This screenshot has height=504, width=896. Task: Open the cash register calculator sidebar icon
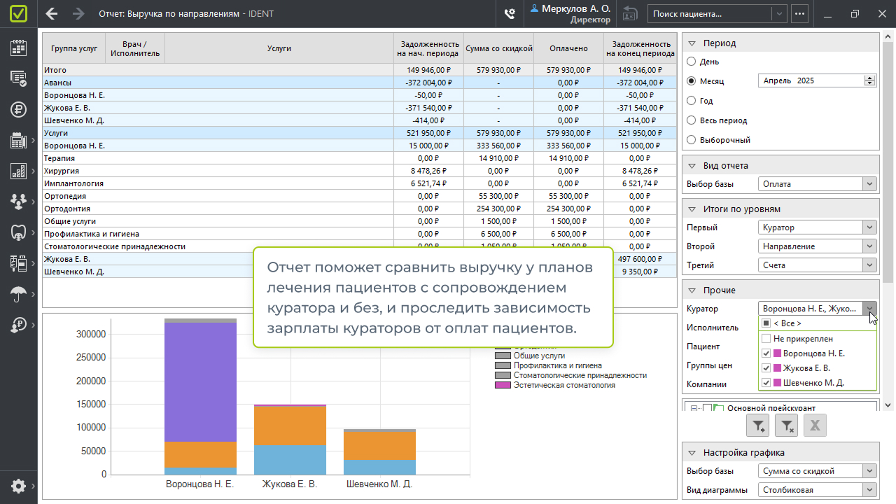19,141
